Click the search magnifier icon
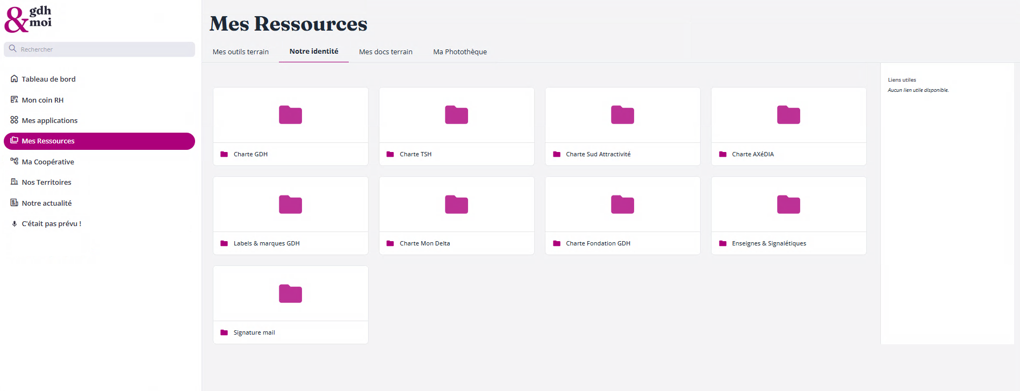 pyautogui.click(x=13, y=49)
